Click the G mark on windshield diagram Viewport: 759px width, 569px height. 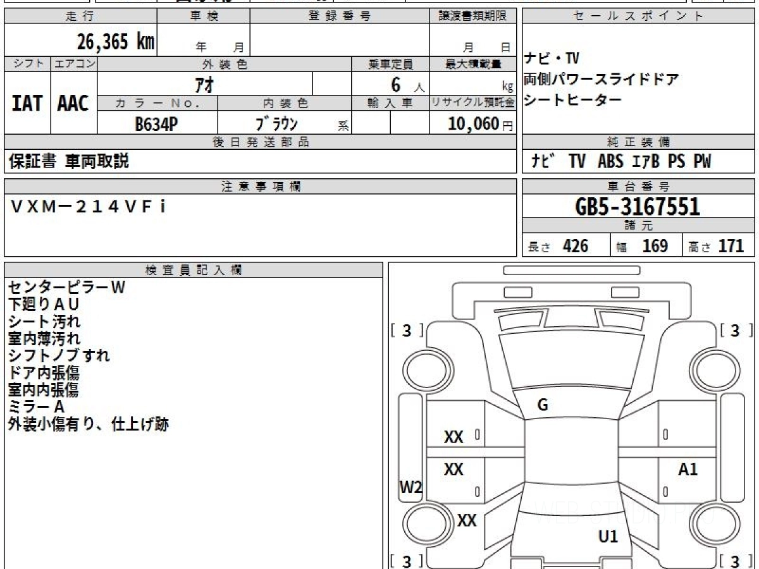[x=542, y=406]
